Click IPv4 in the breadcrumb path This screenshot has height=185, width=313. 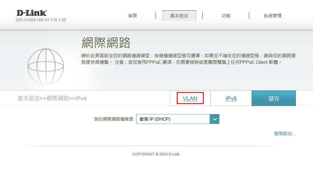tap(81, 99)
